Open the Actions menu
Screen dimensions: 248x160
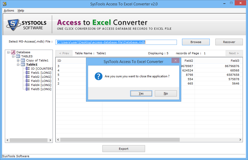coord(9,10)
